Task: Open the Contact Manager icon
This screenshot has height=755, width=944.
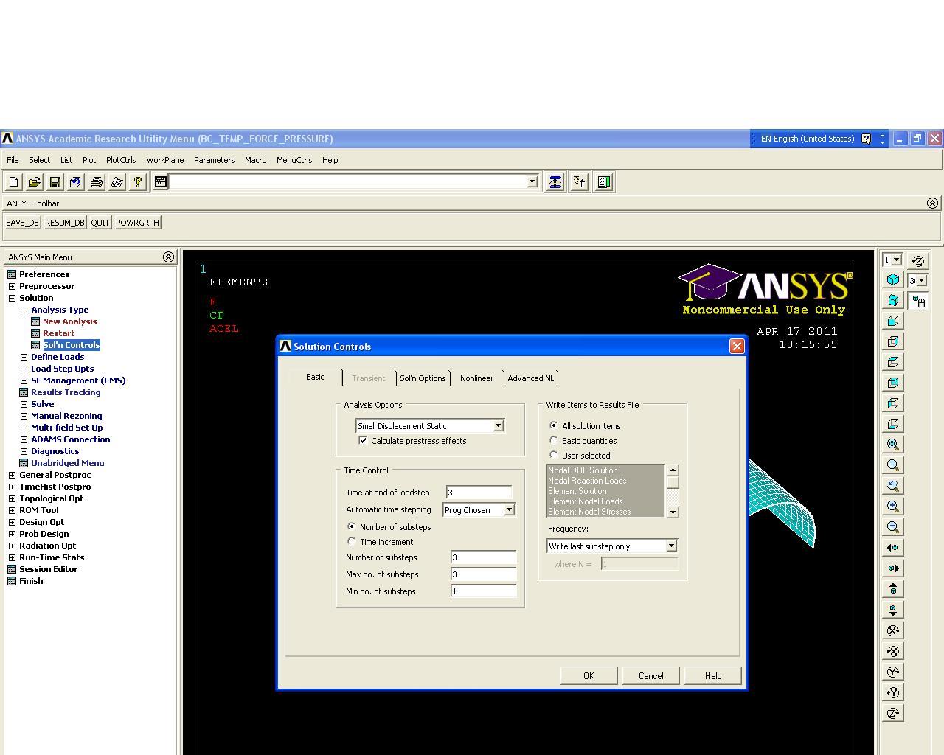Action: (604, 182)
